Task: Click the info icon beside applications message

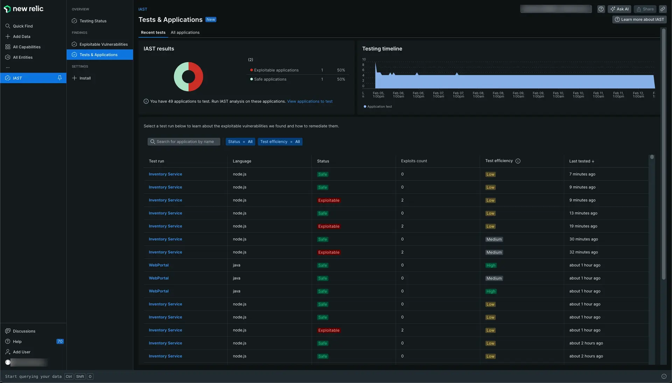Action: click(146, 101)
